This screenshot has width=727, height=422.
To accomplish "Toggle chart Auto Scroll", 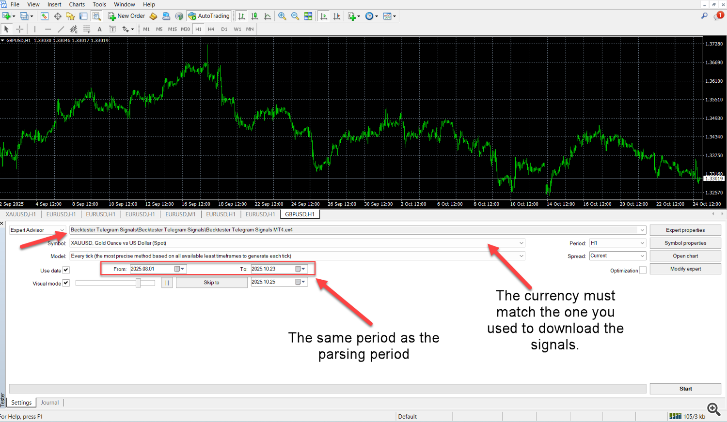I will (324, 16).
